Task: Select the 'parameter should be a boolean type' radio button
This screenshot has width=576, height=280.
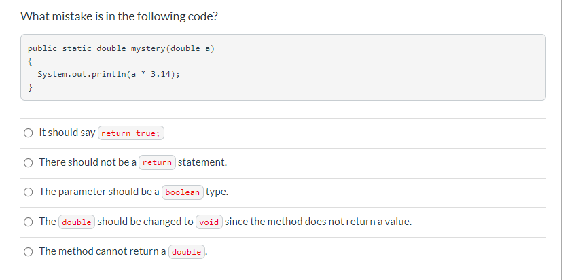Action: 29,192
